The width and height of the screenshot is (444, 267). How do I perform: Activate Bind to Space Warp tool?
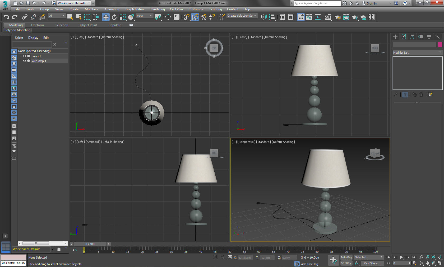click(42, 17)
